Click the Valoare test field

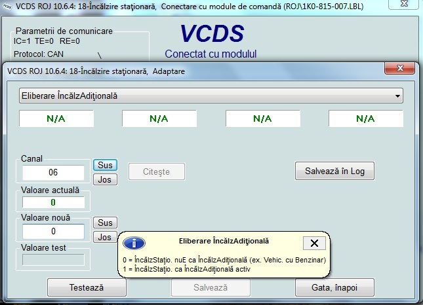53,260
